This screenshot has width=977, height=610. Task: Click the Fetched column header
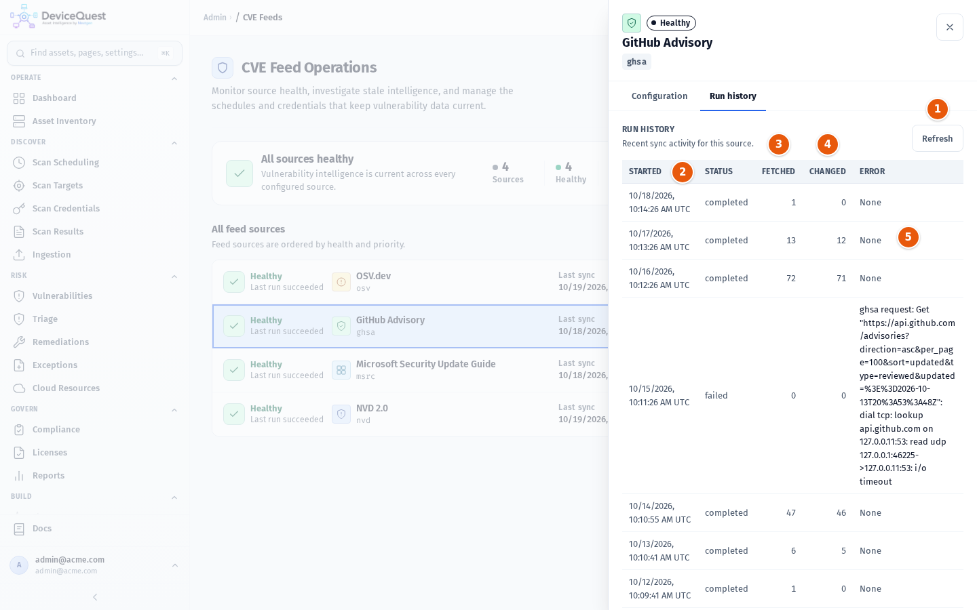(778, 171)
